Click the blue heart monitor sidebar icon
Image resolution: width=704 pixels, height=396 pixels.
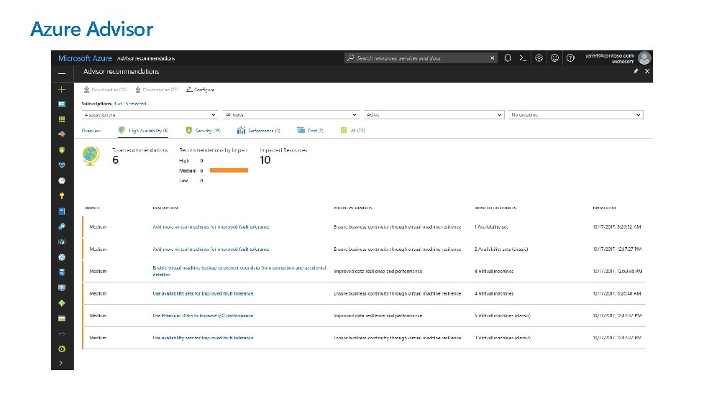(62, 165)
